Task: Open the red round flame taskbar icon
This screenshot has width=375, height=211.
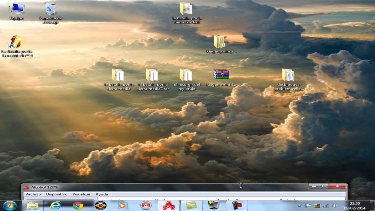Action: 146,205
